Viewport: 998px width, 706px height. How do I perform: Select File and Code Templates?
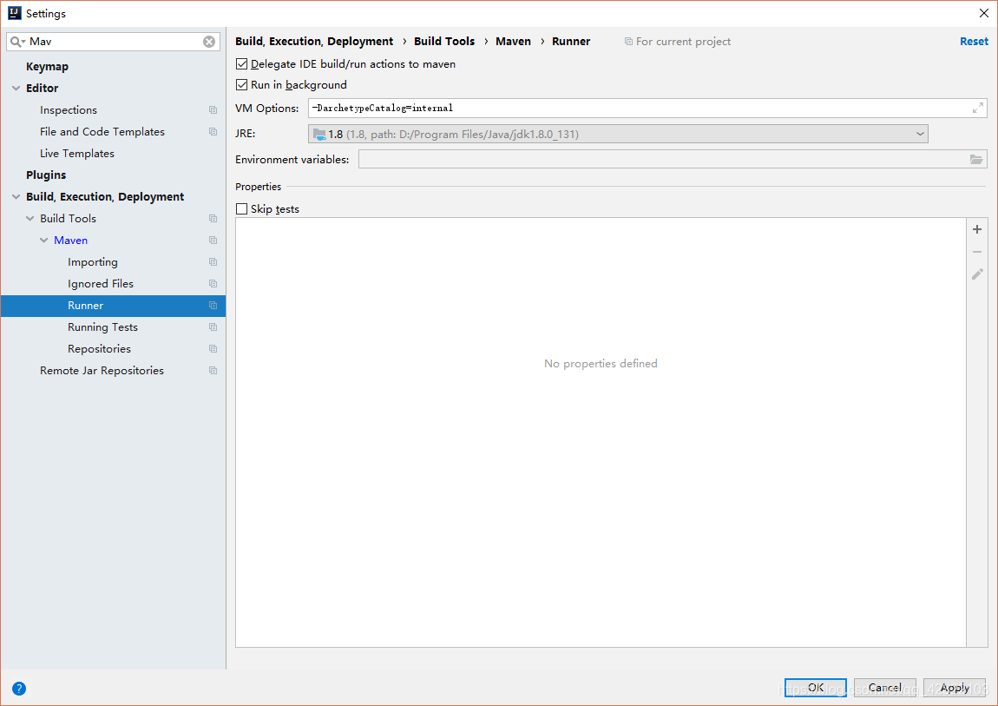[102, 132]
